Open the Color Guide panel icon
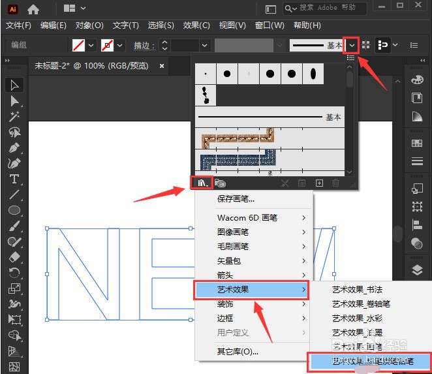The height and width of the screenshot is (374, 432). pyautogui.click(x=417, y=116)
